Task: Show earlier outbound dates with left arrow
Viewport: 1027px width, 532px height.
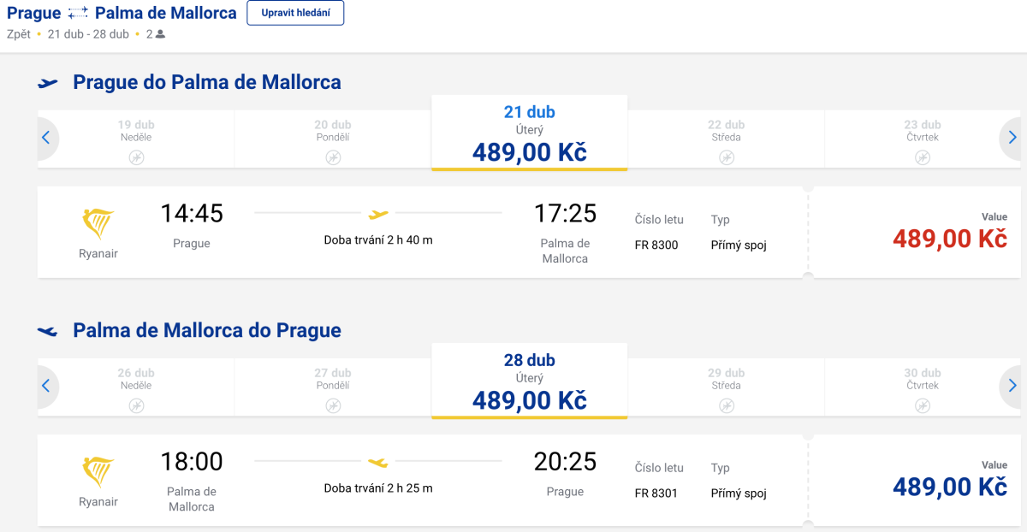Action: tap(46, 137)
